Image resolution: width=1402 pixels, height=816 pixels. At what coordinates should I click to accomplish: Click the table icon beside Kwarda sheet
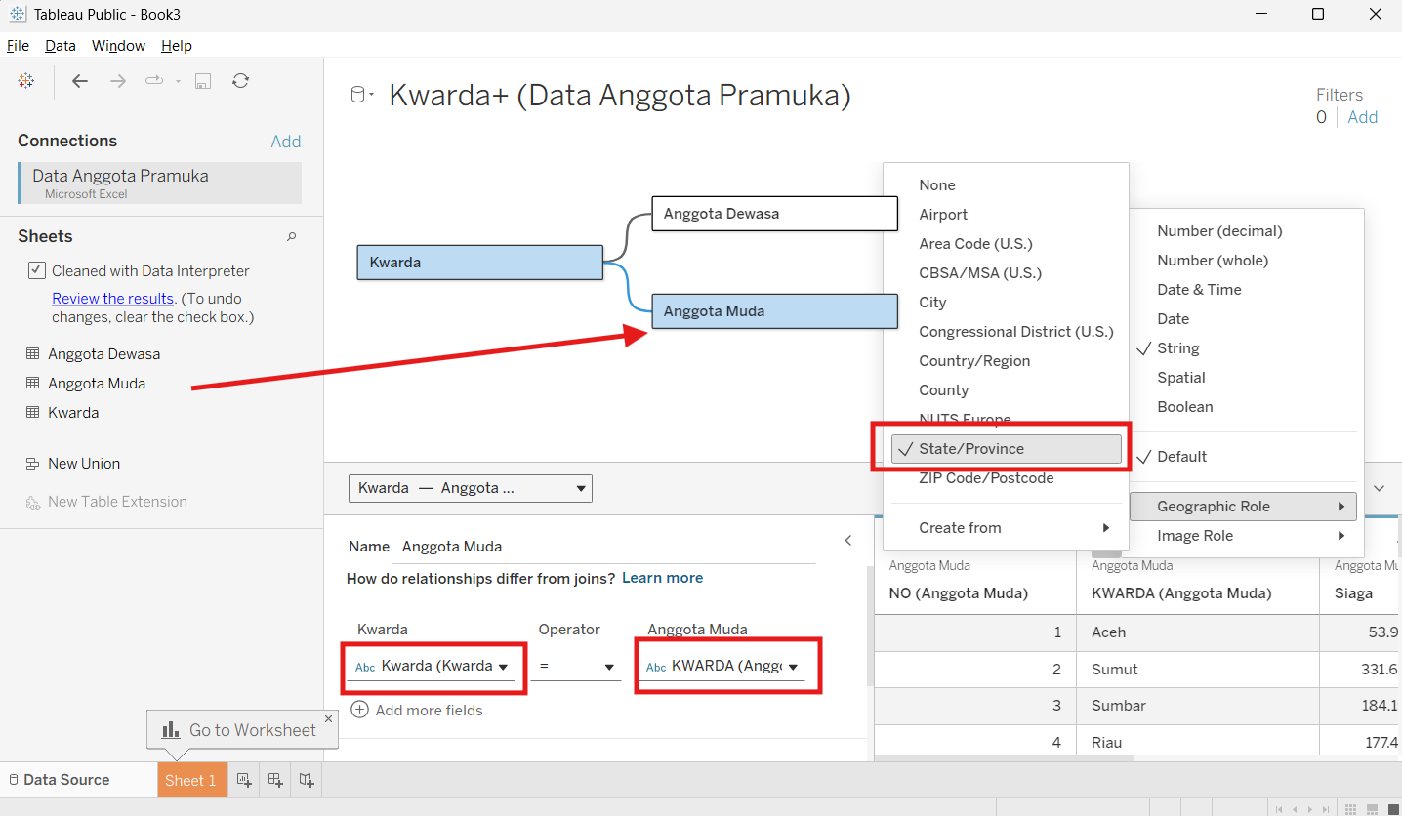[33, 413]
